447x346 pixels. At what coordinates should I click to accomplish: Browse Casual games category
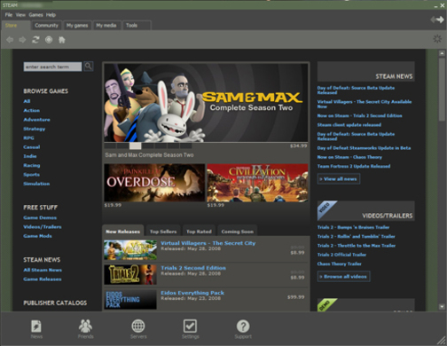(32, 147)
